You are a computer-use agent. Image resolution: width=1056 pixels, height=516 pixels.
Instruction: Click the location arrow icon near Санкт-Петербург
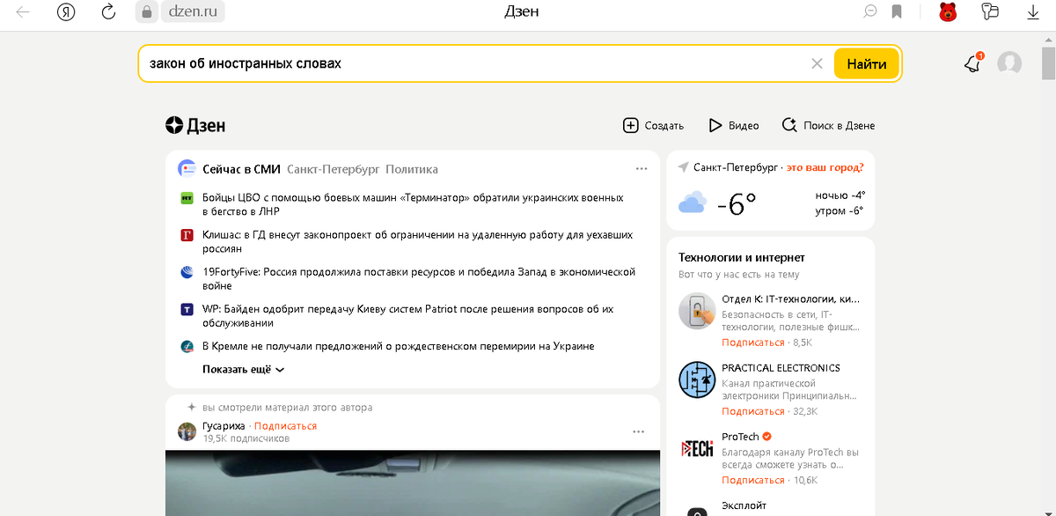pyautogui.click(x=684, y=167)
